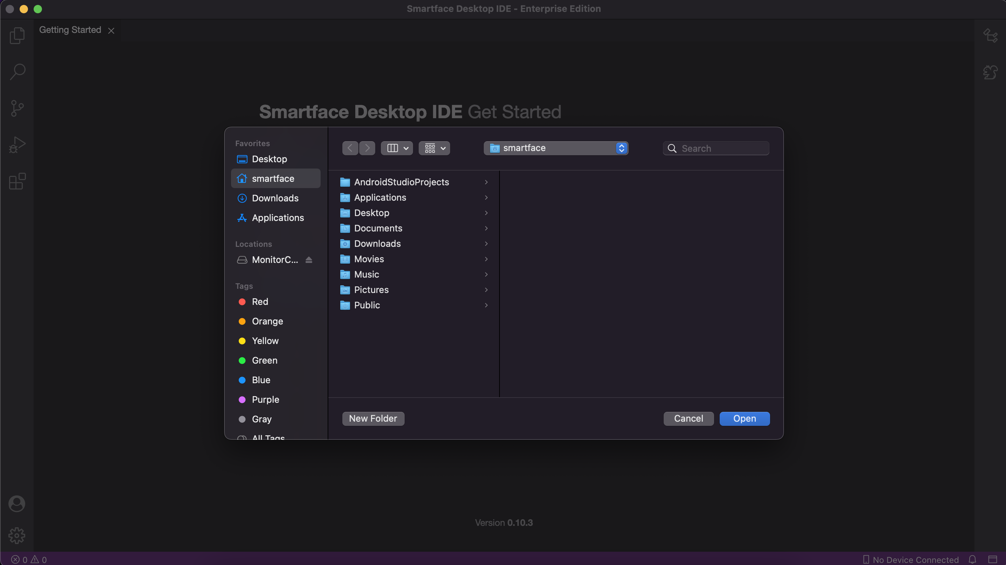Open the Extensions view
This screenshot has width=1006, height=565.
pos(17,181)
